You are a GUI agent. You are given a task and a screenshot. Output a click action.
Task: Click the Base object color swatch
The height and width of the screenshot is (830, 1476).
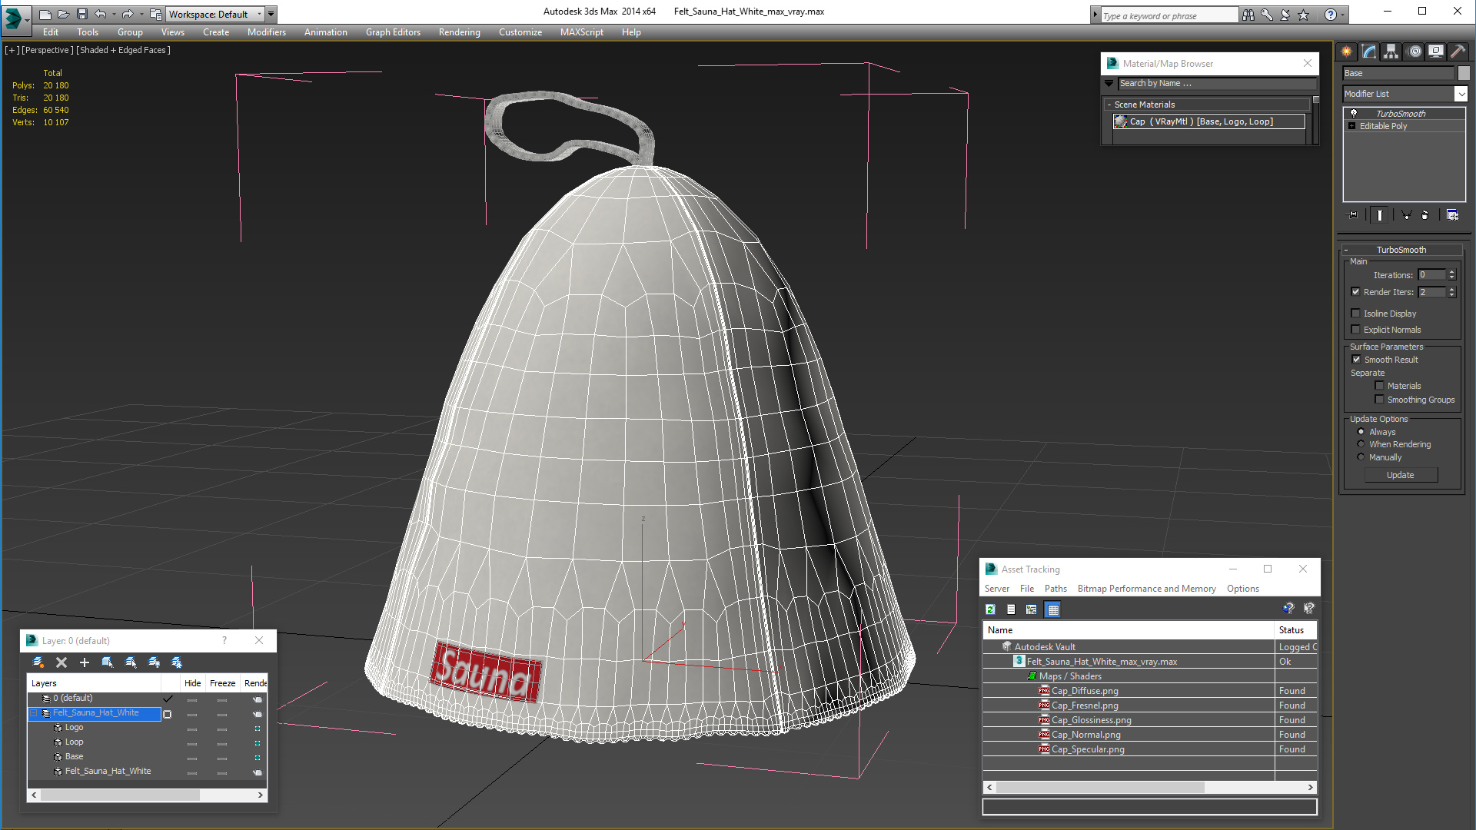tap(1464, 73)
